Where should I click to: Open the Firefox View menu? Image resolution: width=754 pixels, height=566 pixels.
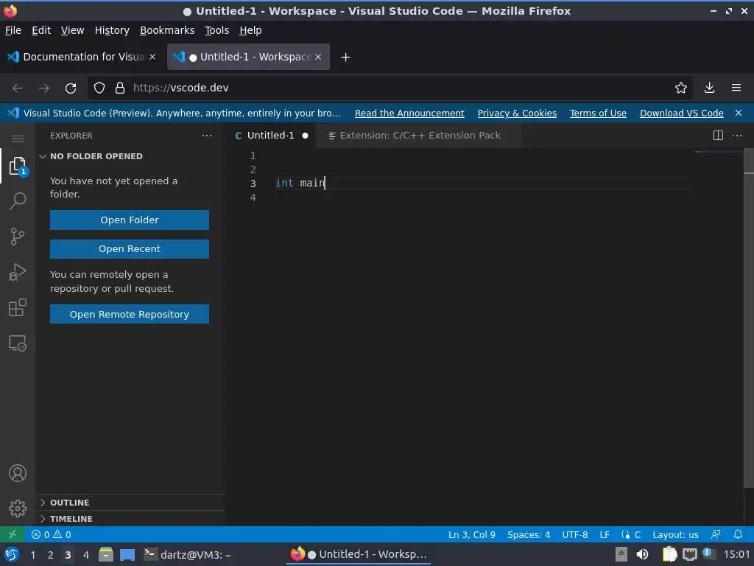pos(72,30)
